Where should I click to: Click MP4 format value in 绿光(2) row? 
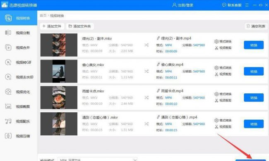[168, 45]
